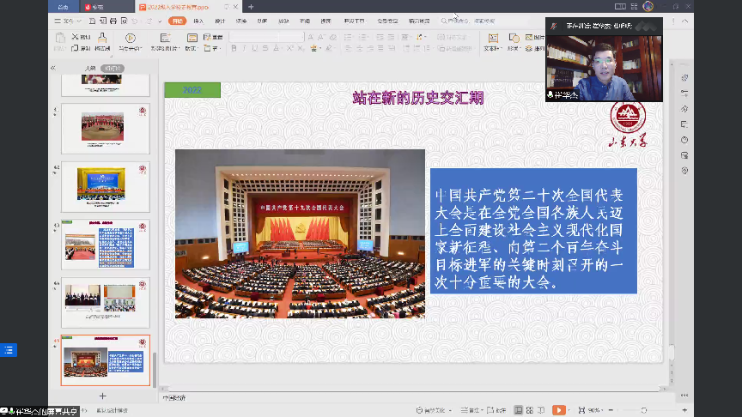Click the top icon in right sidebar
The width and height of the screenshot is (742, 417).
point(684,78)
